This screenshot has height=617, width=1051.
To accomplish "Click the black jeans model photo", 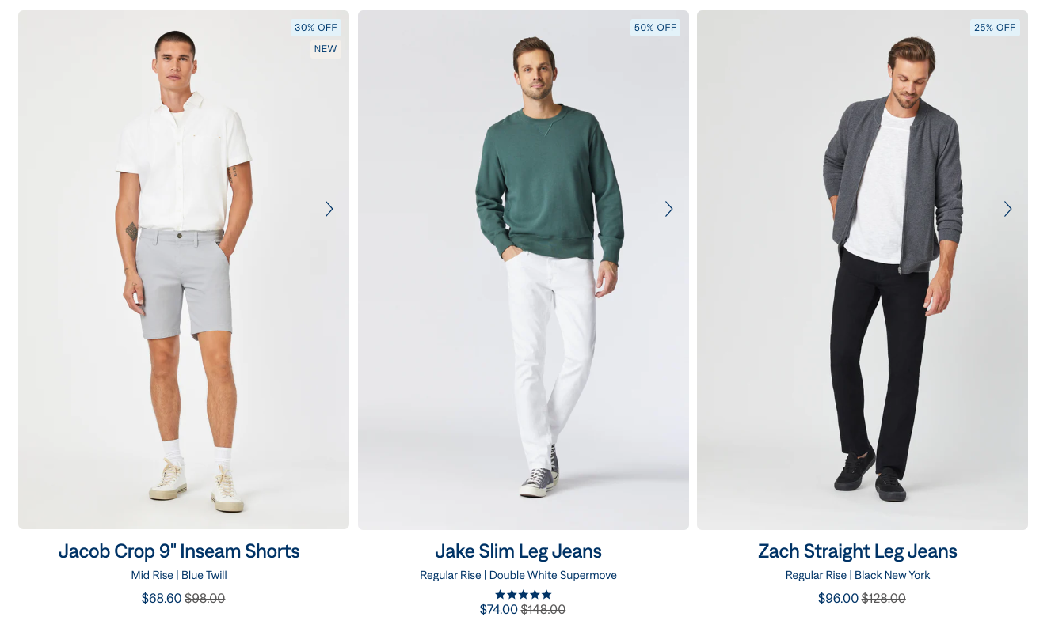I will point(863,270).
